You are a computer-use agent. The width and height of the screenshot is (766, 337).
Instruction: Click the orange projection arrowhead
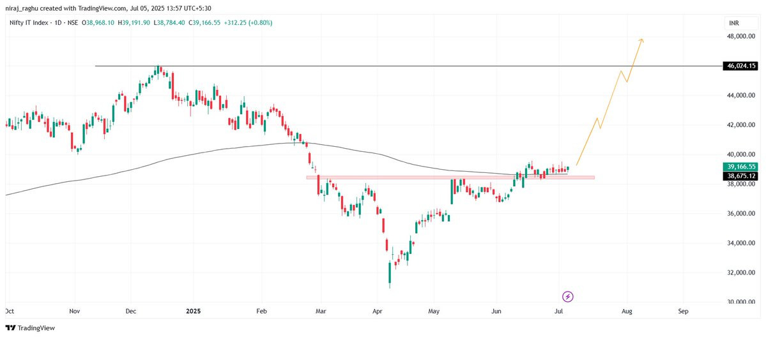[x=641, y=41]
